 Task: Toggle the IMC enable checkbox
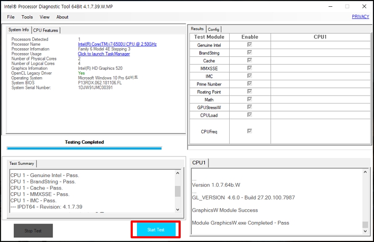(x=250, y=76)
